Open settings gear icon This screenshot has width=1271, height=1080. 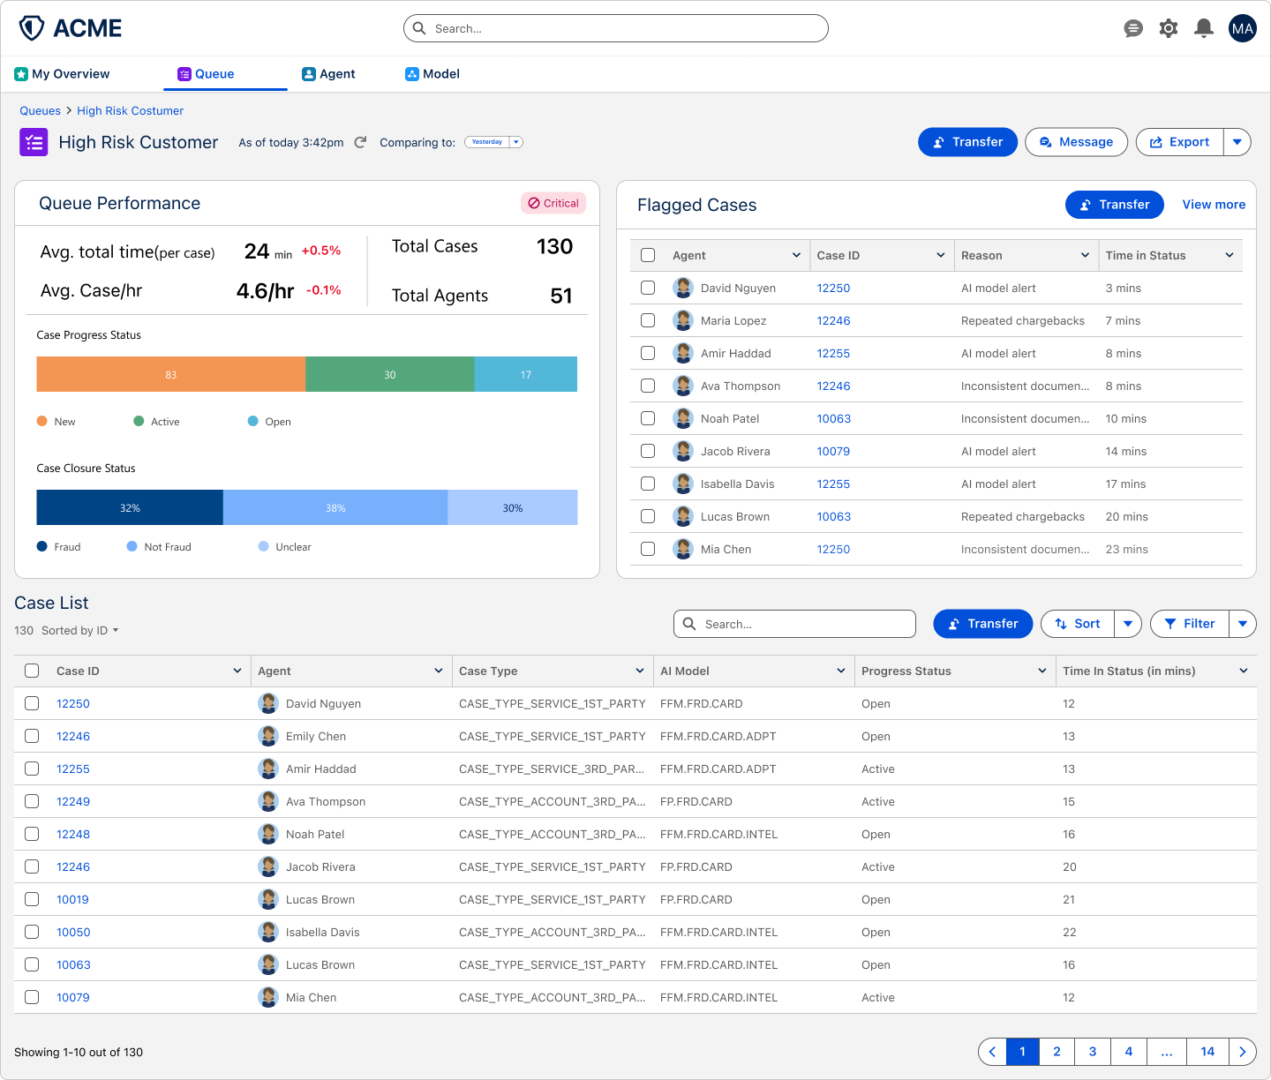click(x=1169, y=29)
